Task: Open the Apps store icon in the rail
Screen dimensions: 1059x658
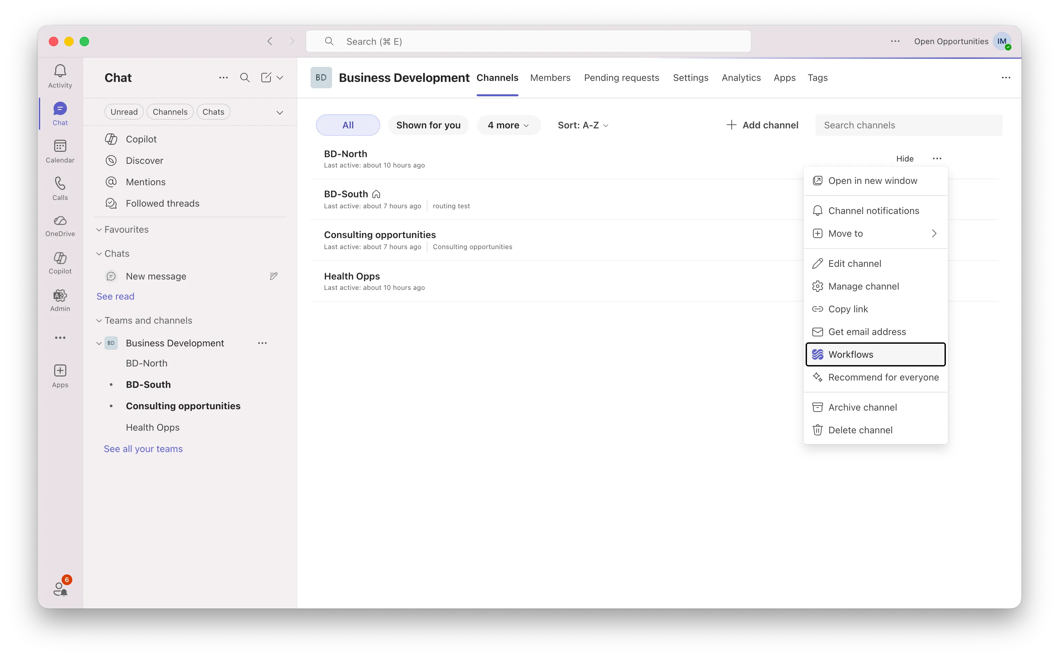Action: coord(60,376)
